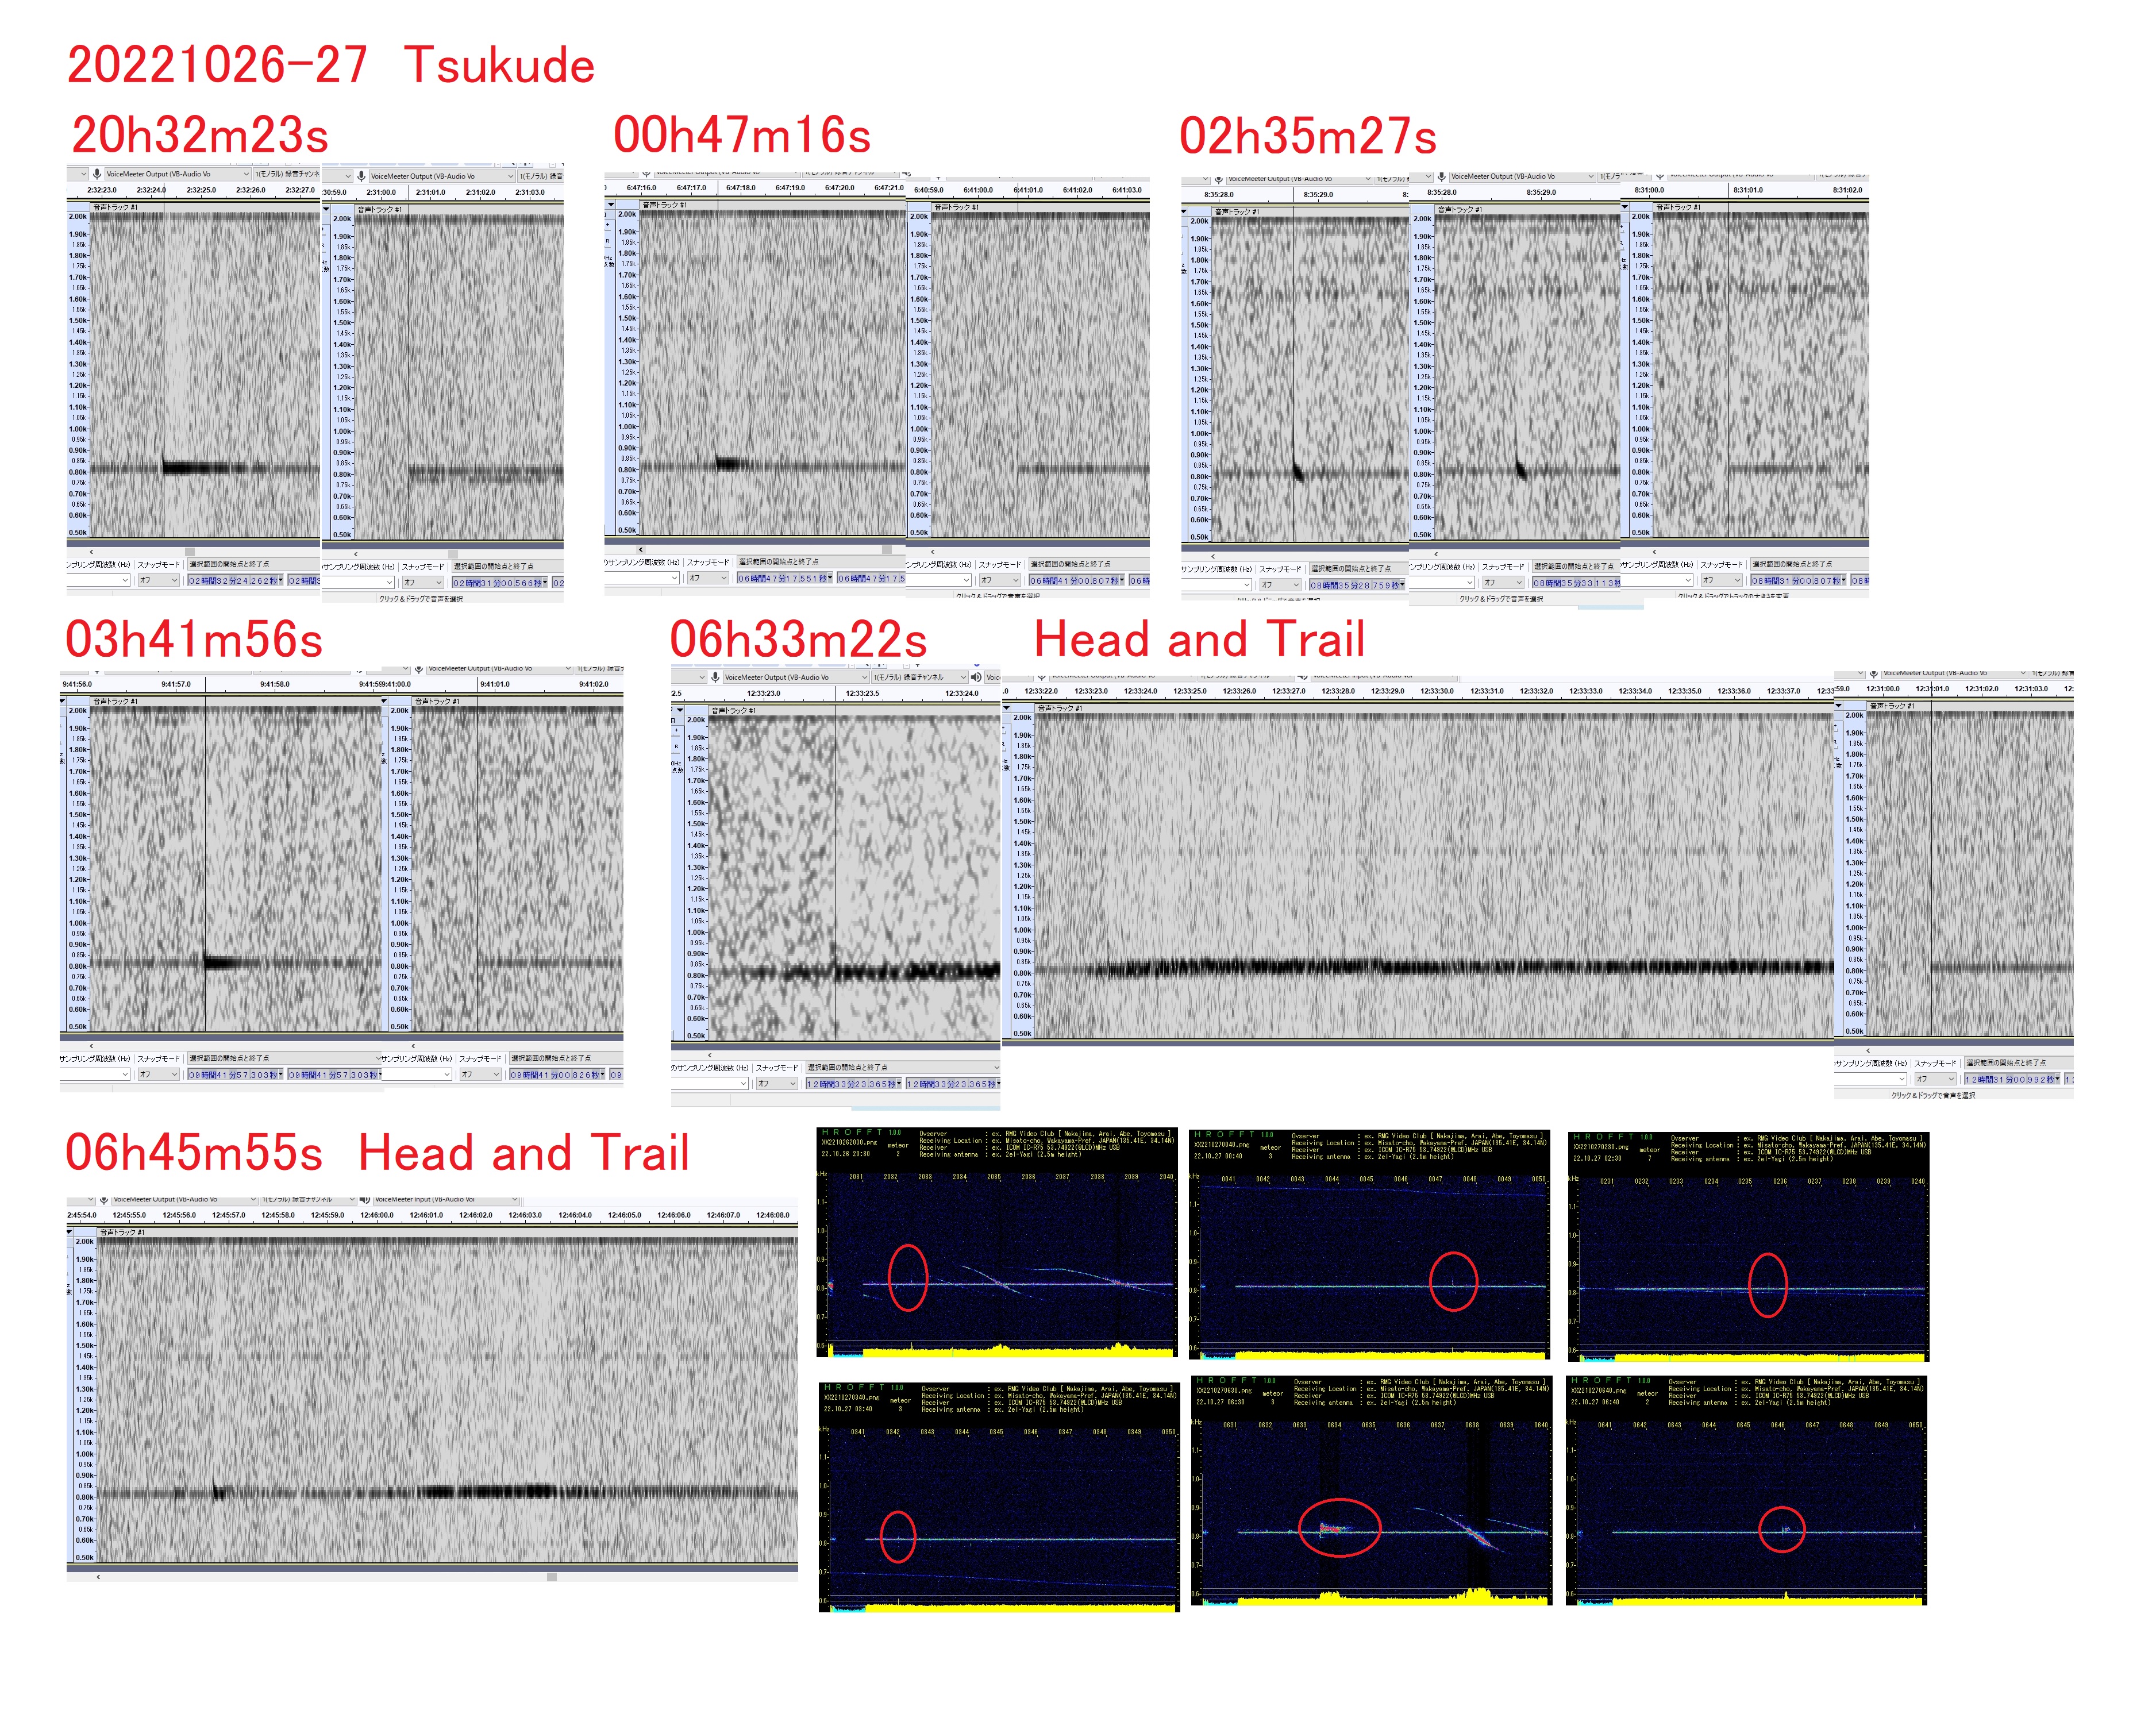The image size is (2156, 1710).
Task: Click microphone icon above the 2:31:00.0 timeline
Action: [362, 176]
